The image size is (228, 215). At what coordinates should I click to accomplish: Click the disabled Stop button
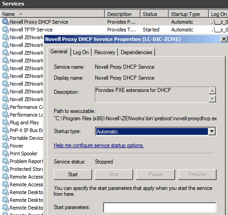tap(114, 174)
